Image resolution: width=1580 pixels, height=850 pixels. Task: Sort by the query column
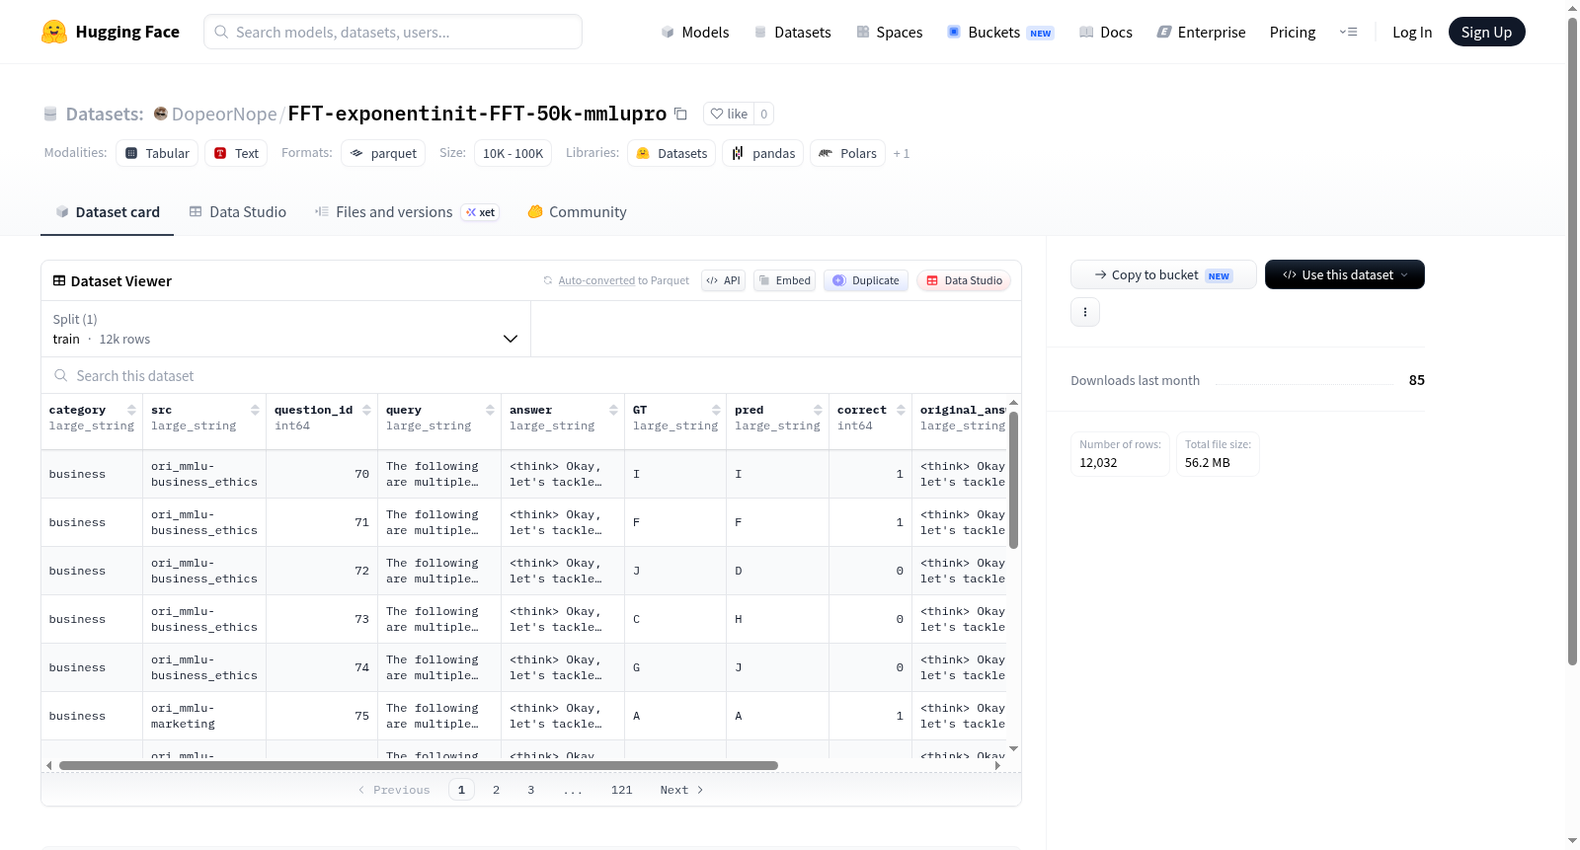490,410
